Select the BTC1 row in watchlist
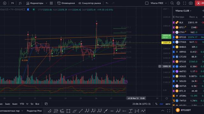Screen dimensions: 204x114 tap(188, 28)
